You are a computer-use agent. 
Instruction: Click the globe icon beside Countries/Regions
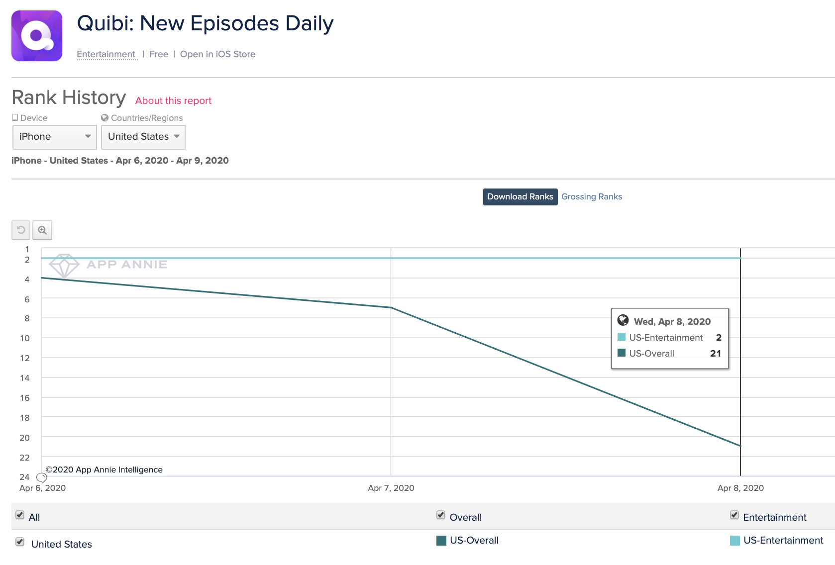click(104, 118)
